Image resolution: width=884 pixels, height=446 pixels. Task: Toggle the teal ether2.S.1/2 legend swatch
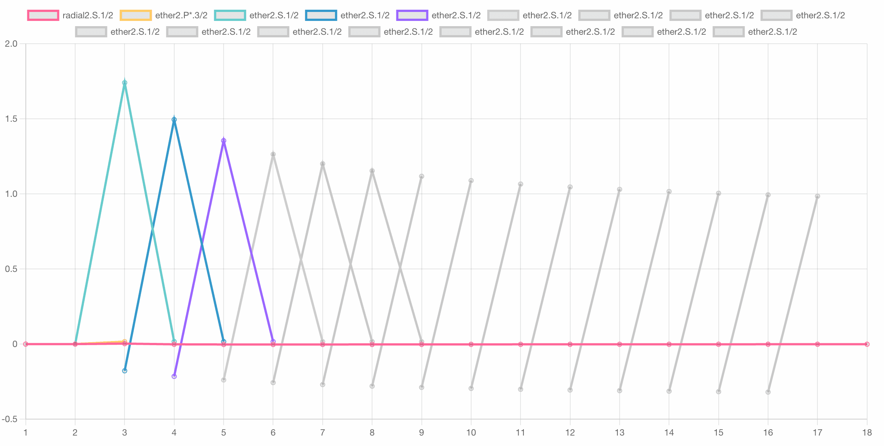coord(230,15)
